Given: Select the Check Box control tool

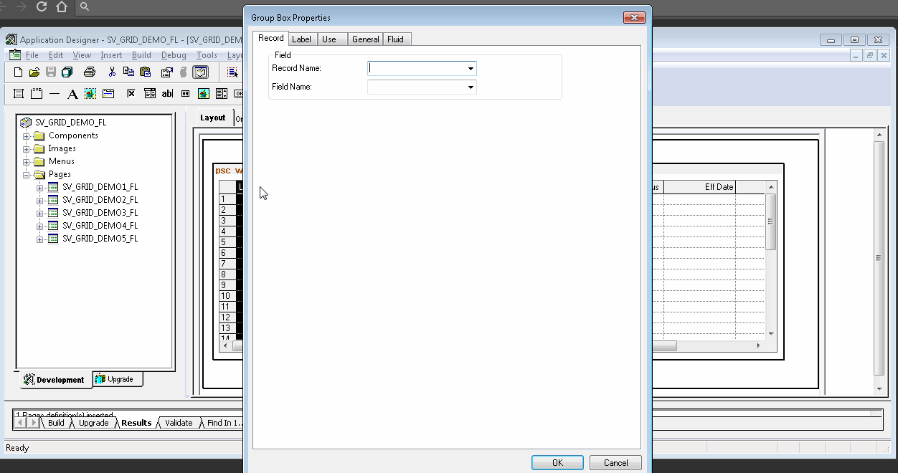Looking at the screenshot, I should point(131,93).
